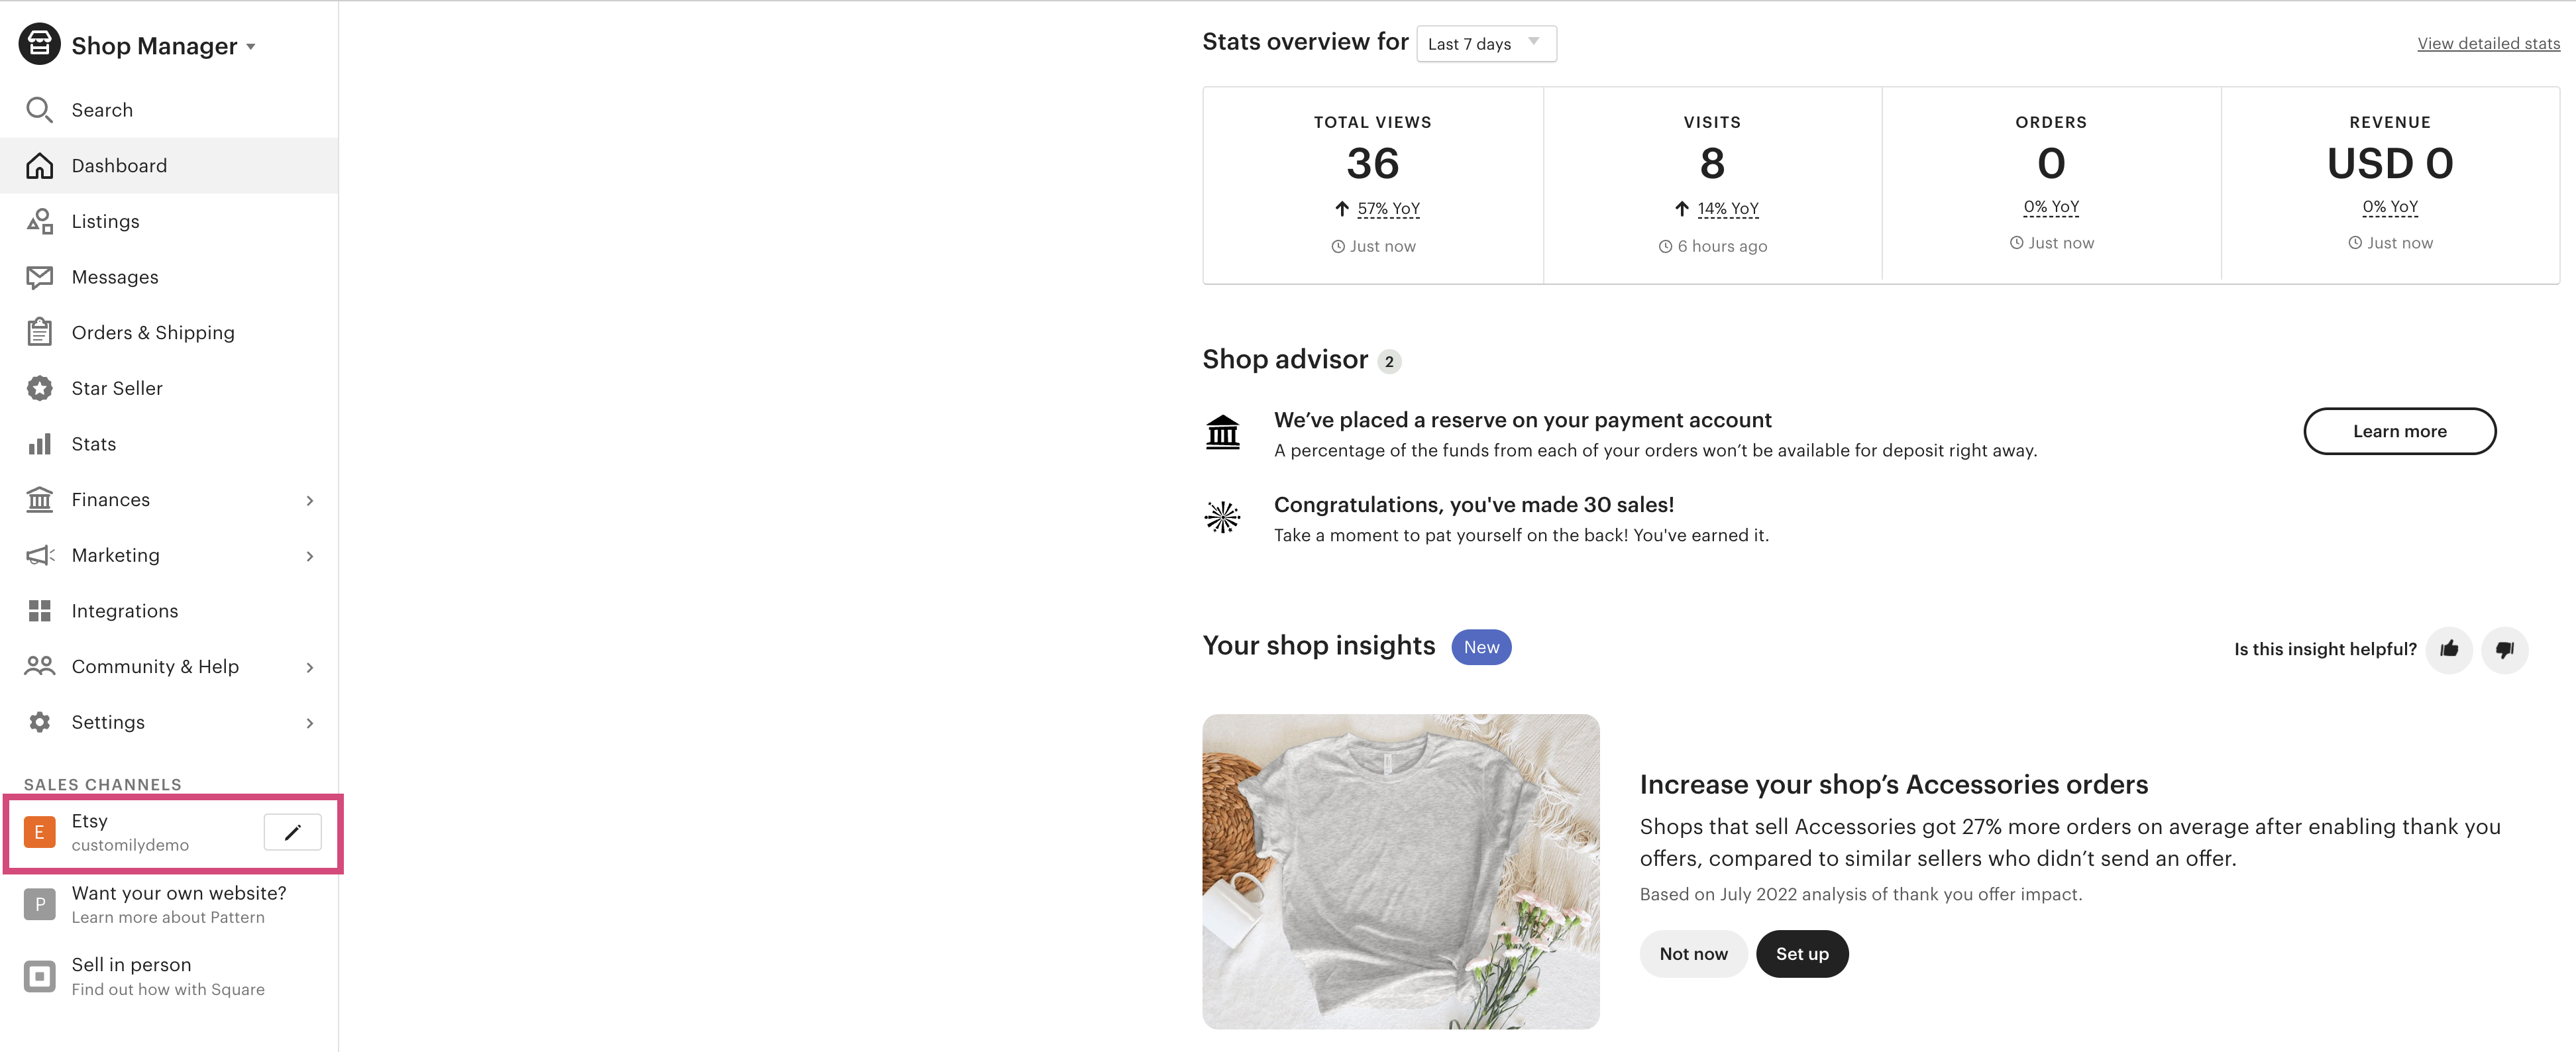This screenshot has height=1052, width=2576.
Task: Open the Last 7 days period dropdown
Action: (x=1486, y=44)
